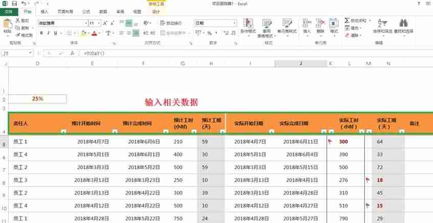Open the cell Format menu icon
The width and height of the screenshot is (433, 223).
[x=334, y=23]
